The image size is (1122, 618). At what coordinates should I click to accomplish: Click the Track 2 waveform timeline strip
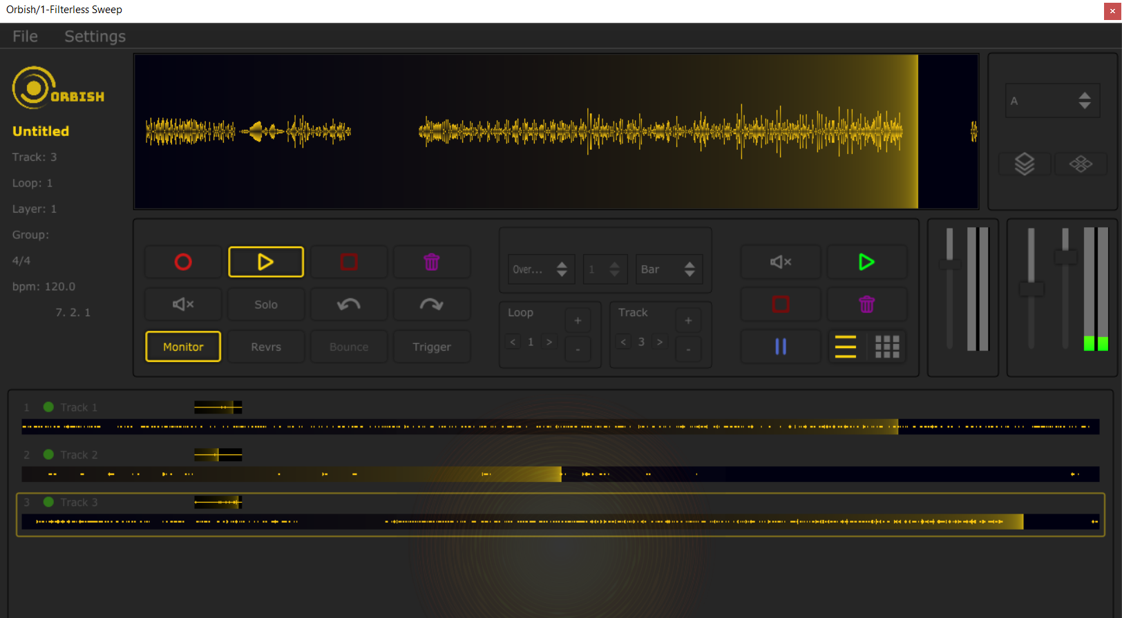tap(560, 474)
